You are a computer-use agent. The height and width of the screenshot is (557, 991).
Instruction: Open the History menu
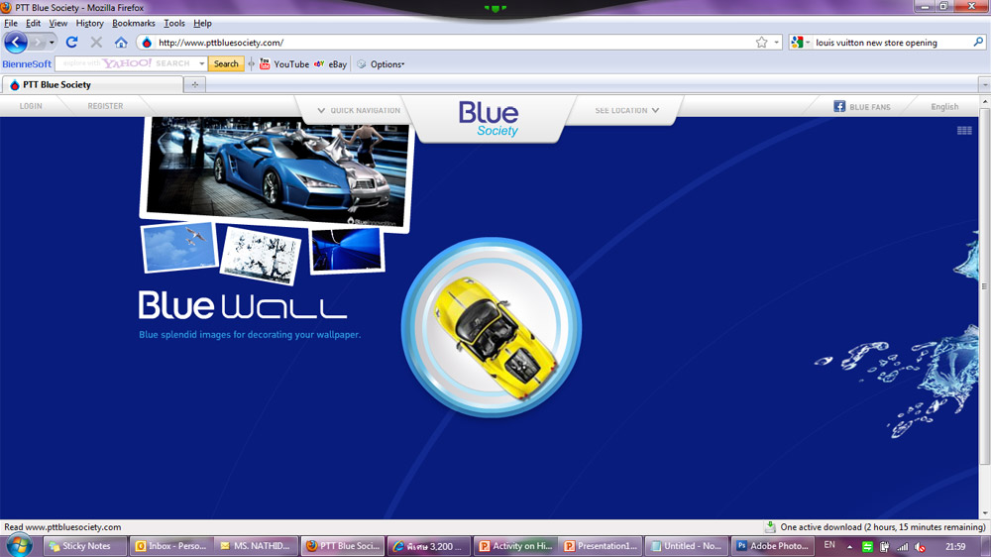click(90, 24)
